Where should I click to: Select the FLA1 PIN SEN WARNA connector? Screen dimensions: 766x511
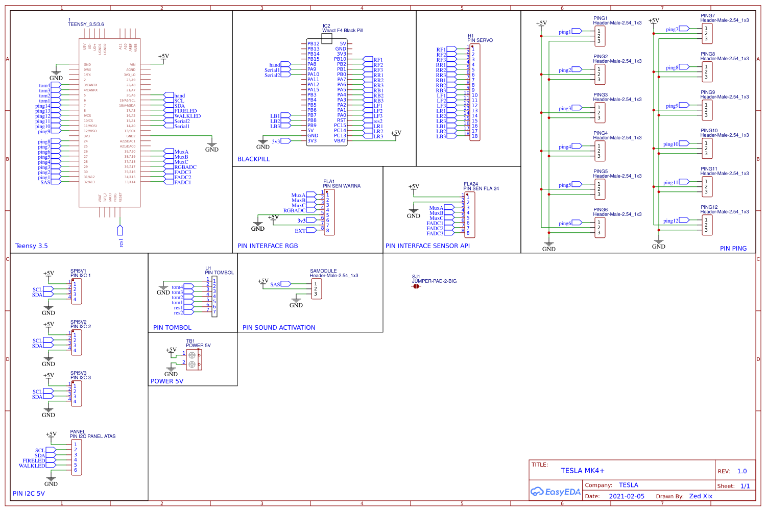(328, 212)
